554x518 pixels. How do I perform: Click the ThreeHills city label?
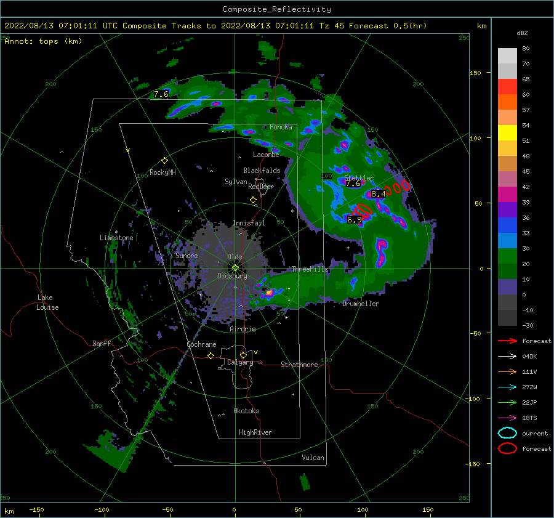[310, 269]
